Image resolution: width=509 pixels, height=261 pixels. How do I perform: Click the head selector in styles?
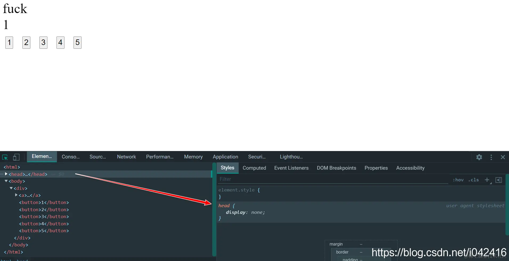(x=224, y=206)
